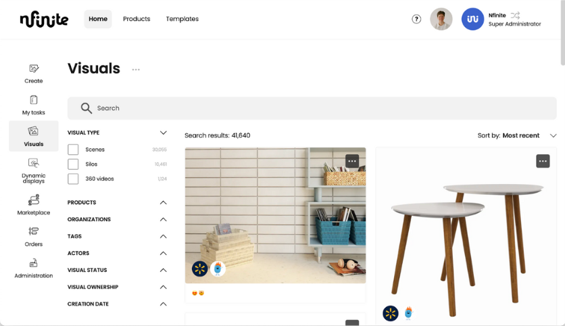Open Administration in the sidebar
Image resolution: width=565 pixels, height=326 pixels.
34,268
